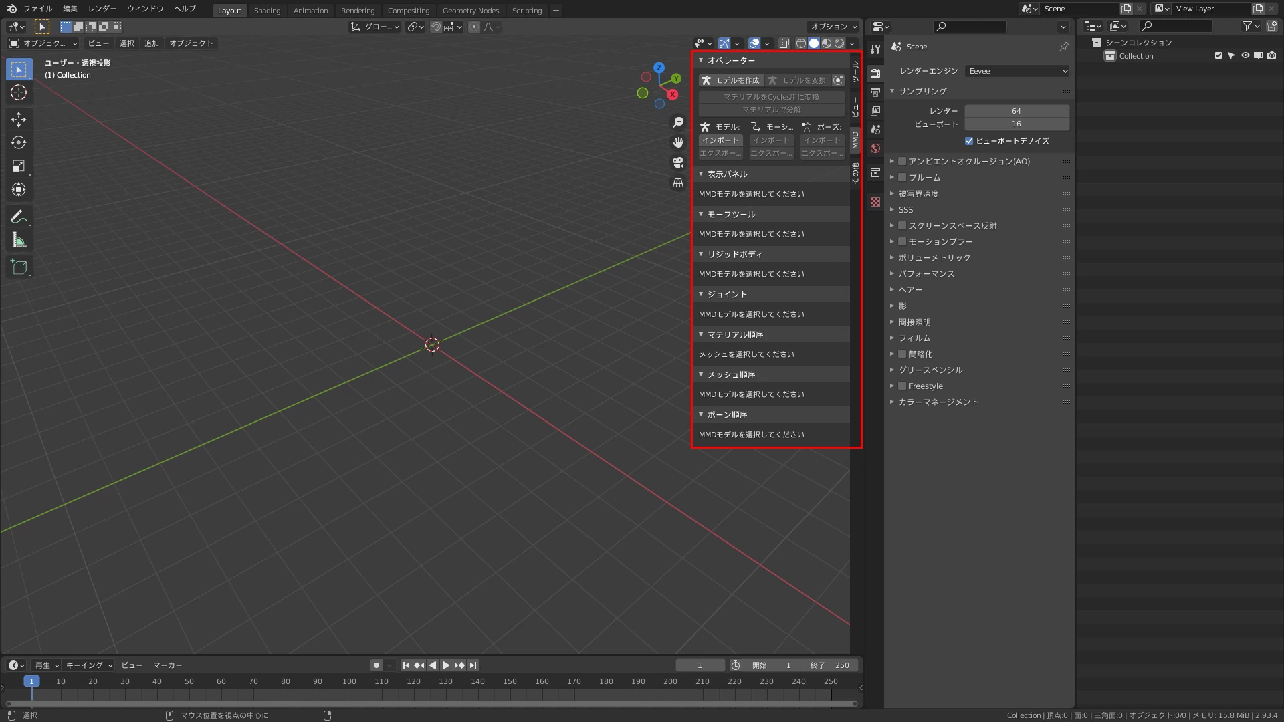Screen dimensions: 1284x722
Task: Expand the 被写界深度 panel
Action: [919, 194]
